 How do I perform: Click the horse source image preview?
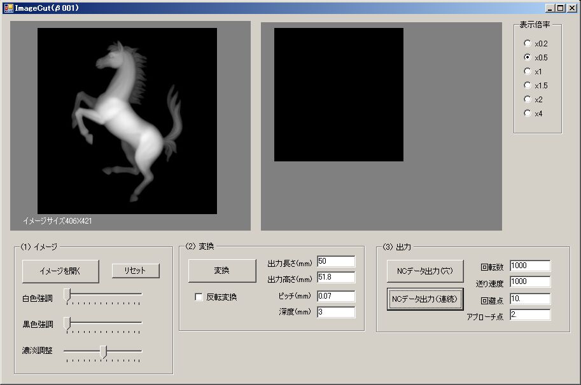(x=127, y=121)
